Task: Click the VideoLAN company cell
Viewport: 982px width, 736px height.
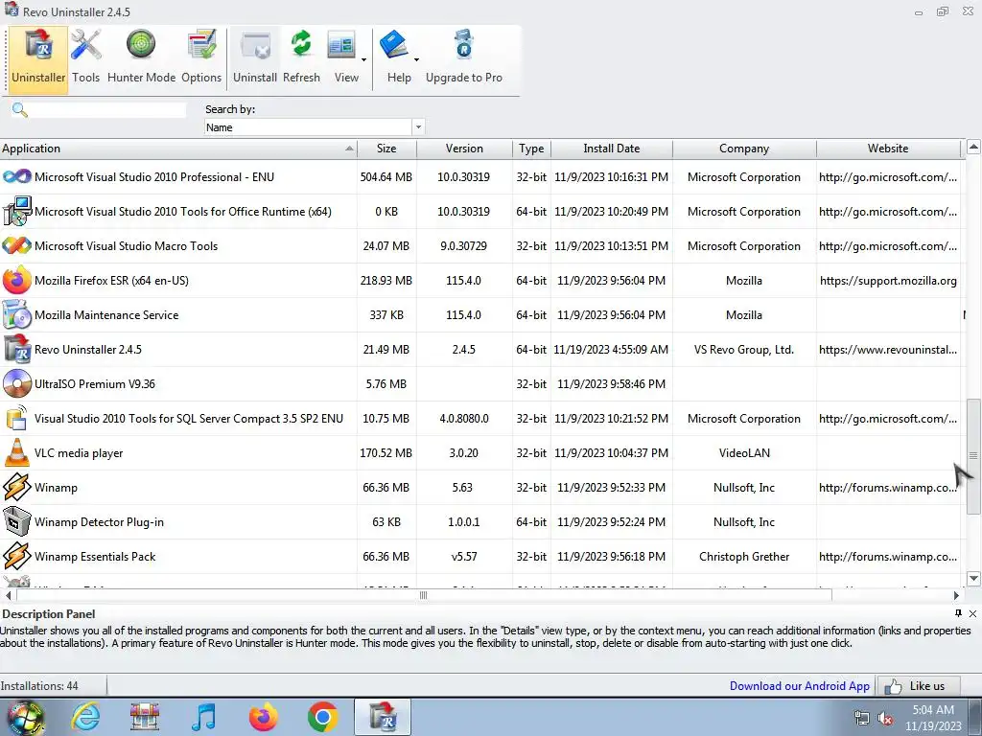Action: pos(744,453)
